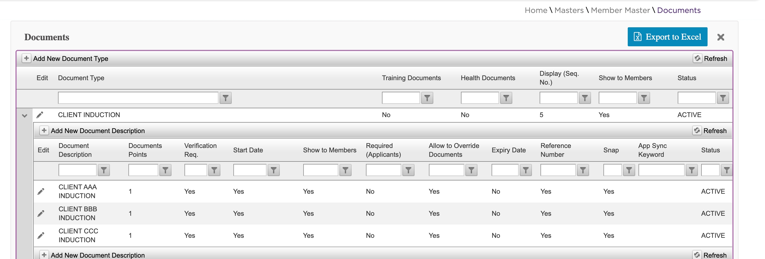Click Start Date filter text box
This screenshot has height=259, width=765.
tap(250, 170)
